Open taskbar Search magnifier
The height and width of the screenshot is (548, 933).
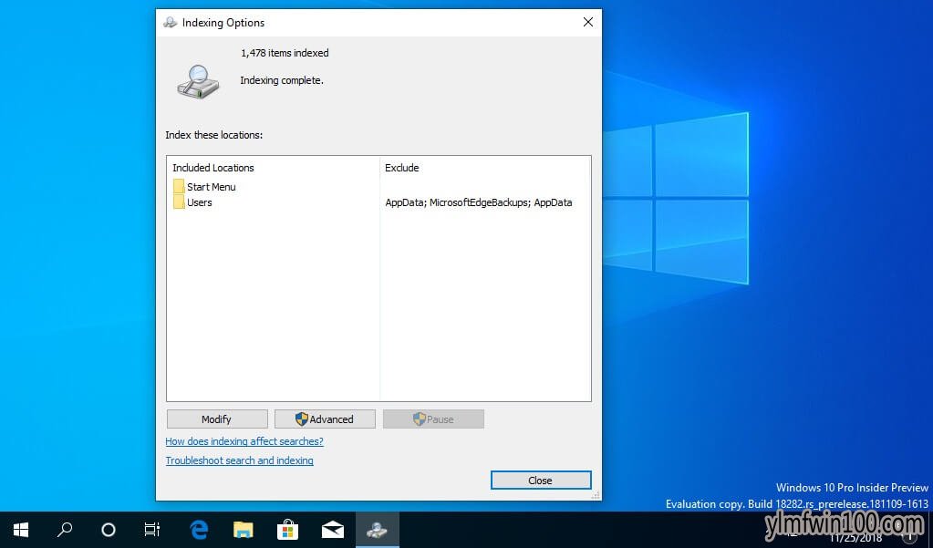[64, 530]
